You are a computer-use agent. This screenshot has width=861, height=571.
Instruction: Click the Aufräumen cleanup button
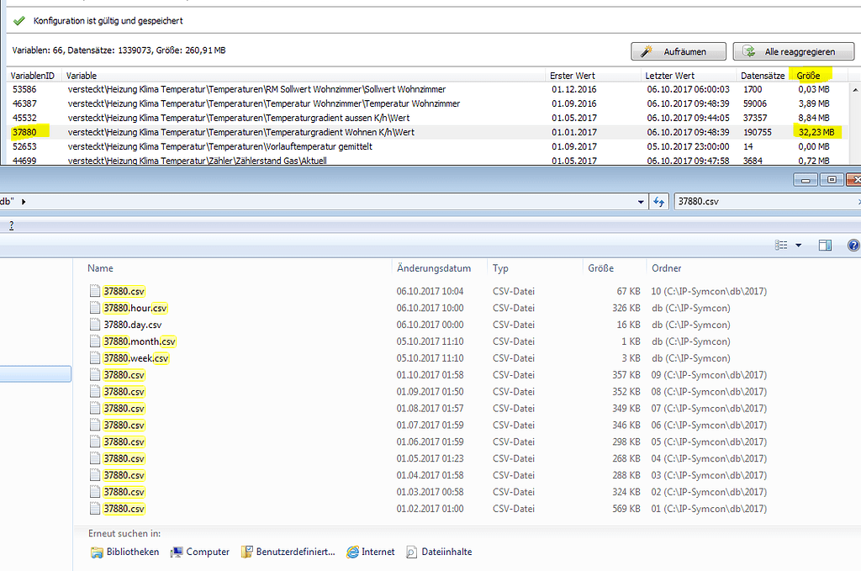pos(679,51)
